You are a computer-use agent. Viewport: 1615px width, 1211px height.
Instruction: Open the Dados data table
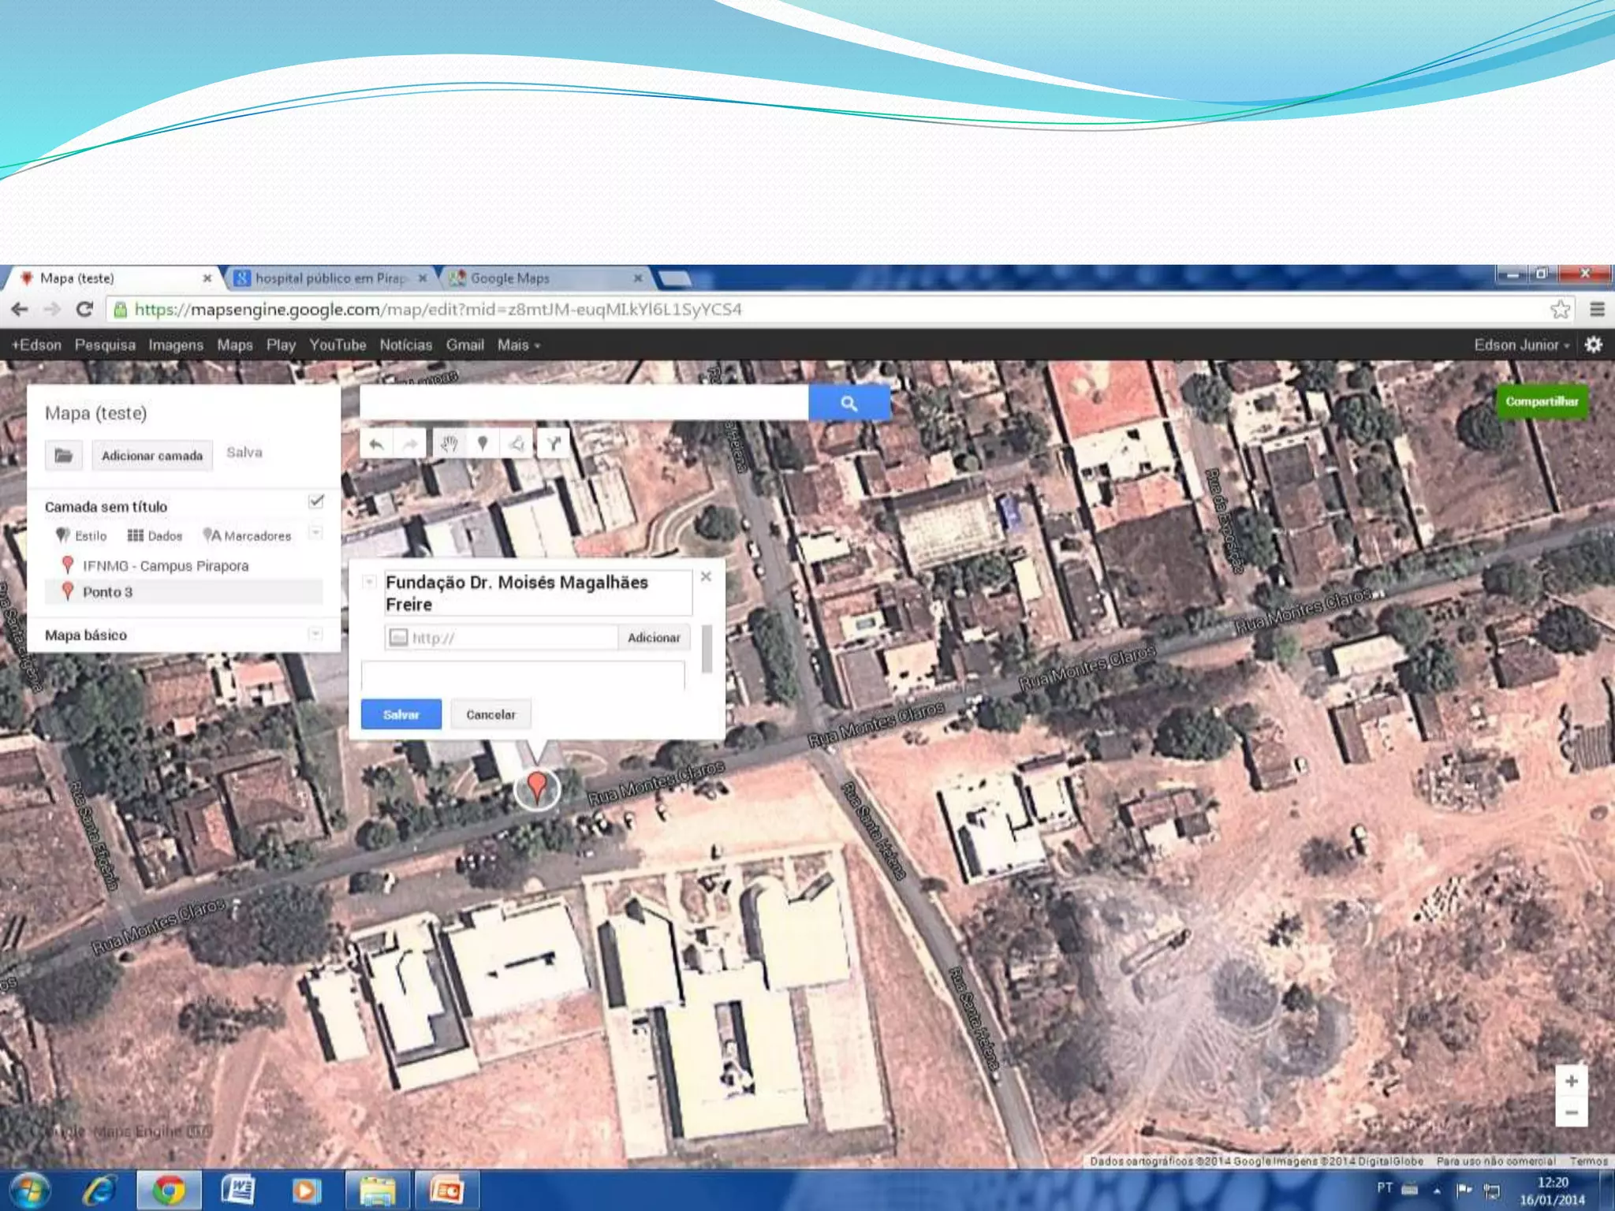click(x=155, y=536)
